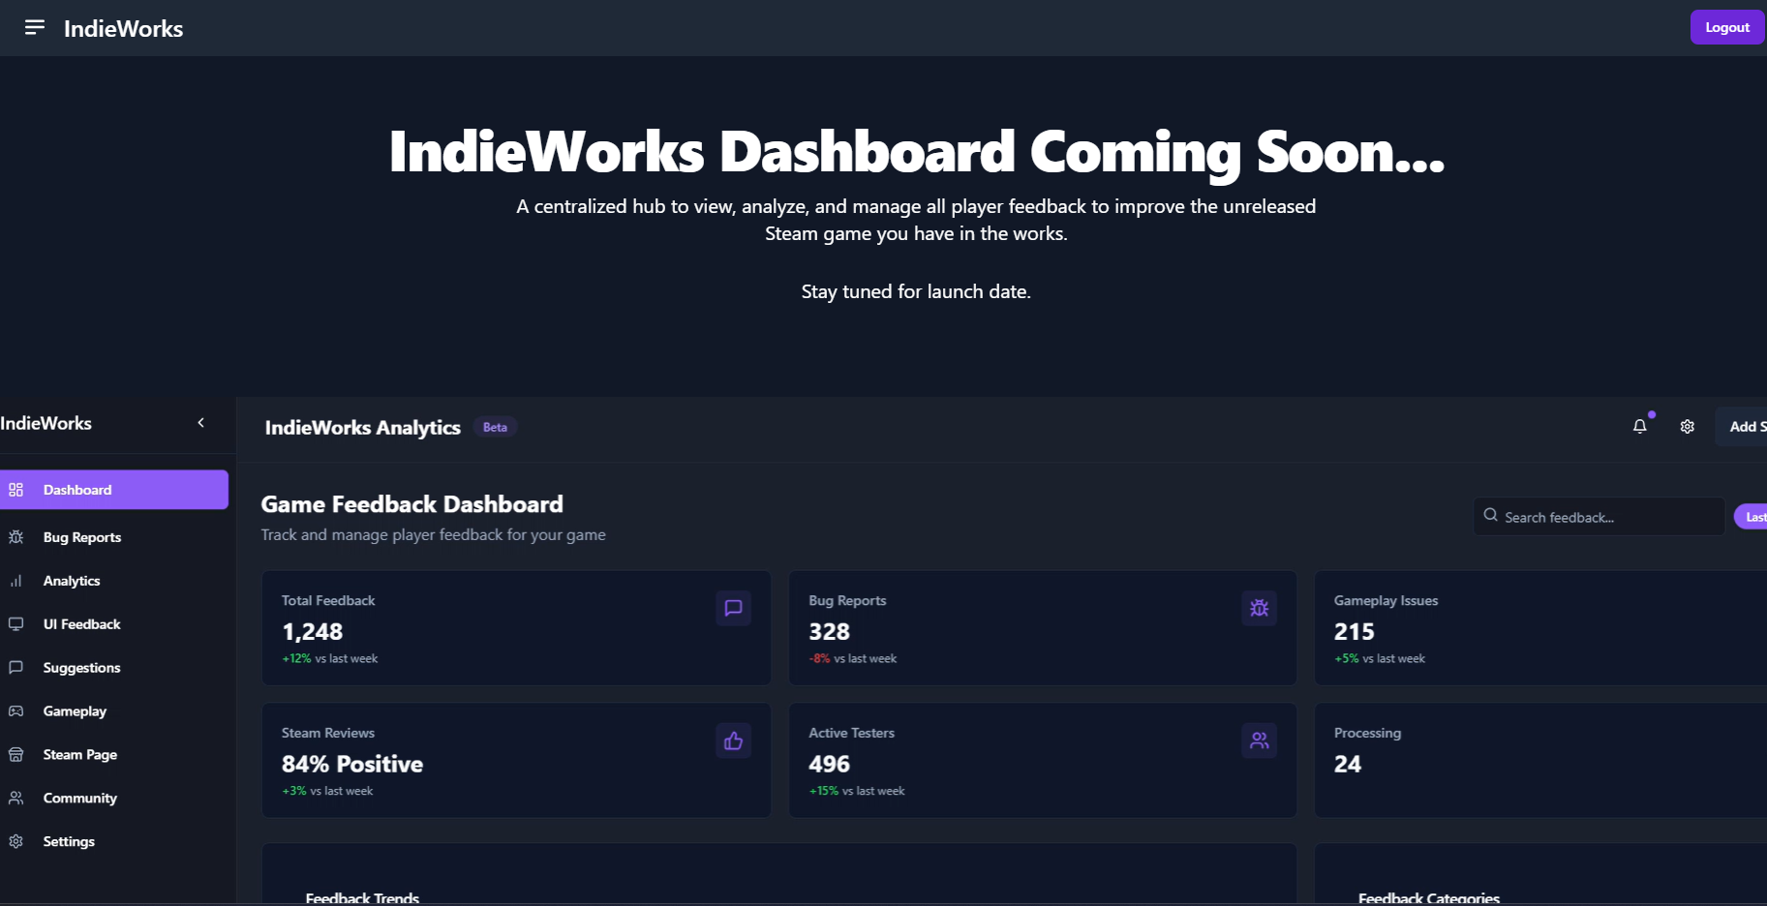Click the thumbs-up icon on Steam Reviews card
This screenshot has height=906, width=1767.
click(x=733, y=740)
